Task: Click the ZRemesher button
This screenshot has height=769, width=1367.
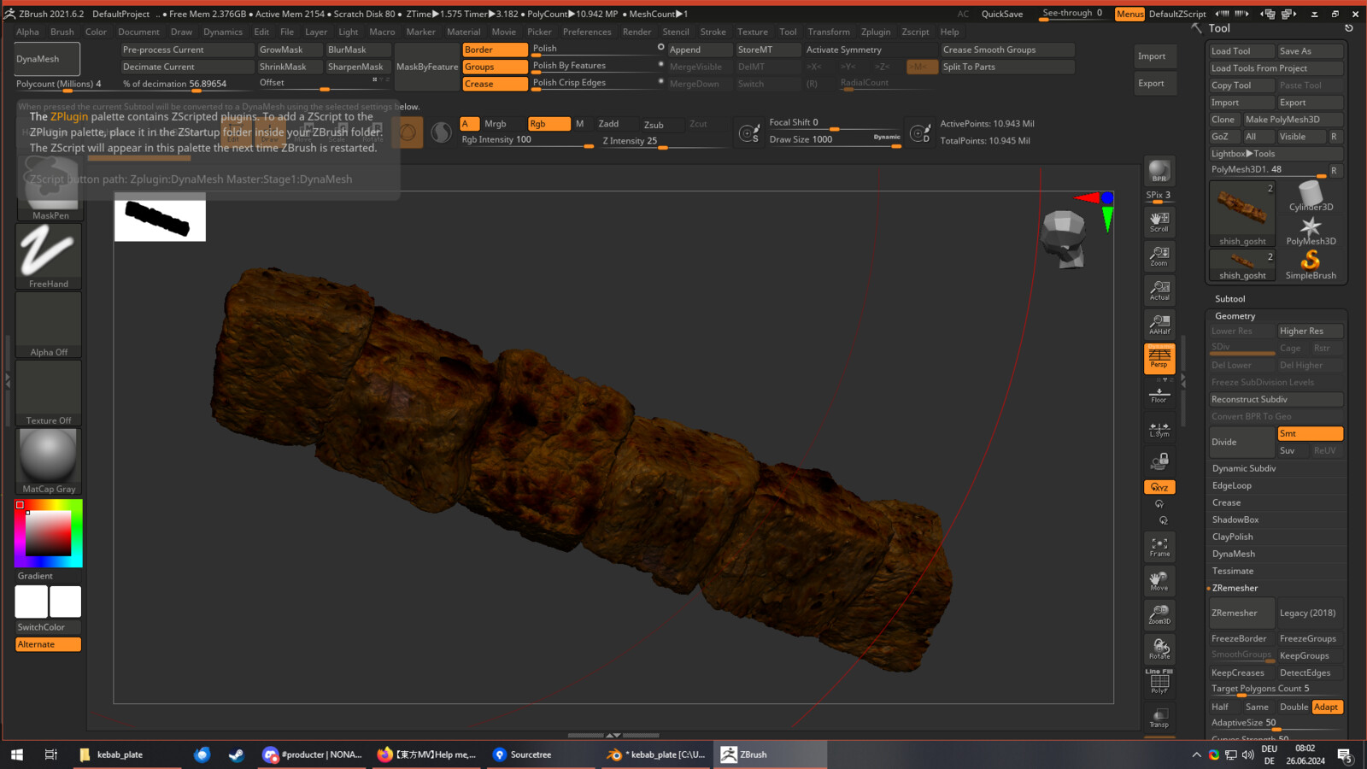Action: [x=1241, y=613]
